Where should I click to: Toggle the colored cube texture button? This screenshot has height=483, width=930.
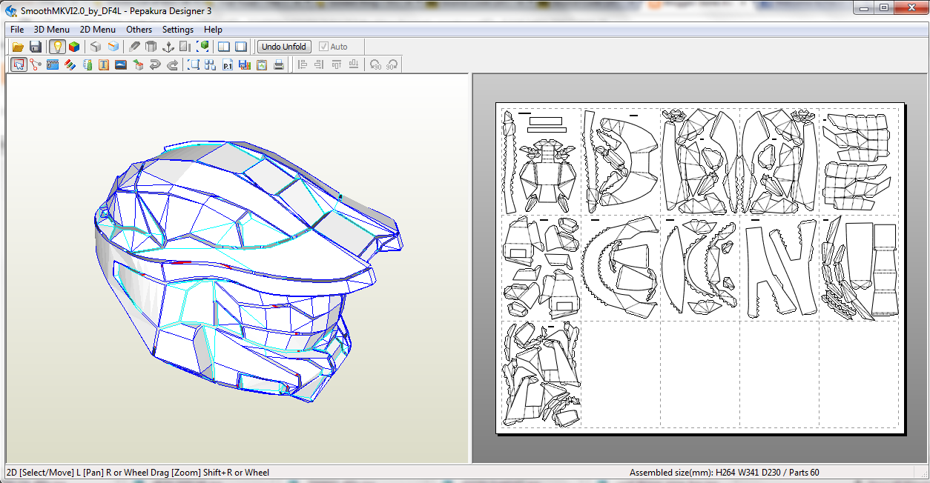point(74,47)
